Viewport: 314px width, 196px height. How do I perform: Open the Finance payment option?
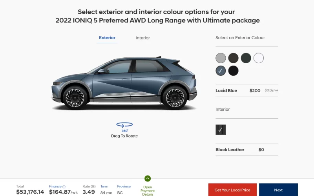55,187
